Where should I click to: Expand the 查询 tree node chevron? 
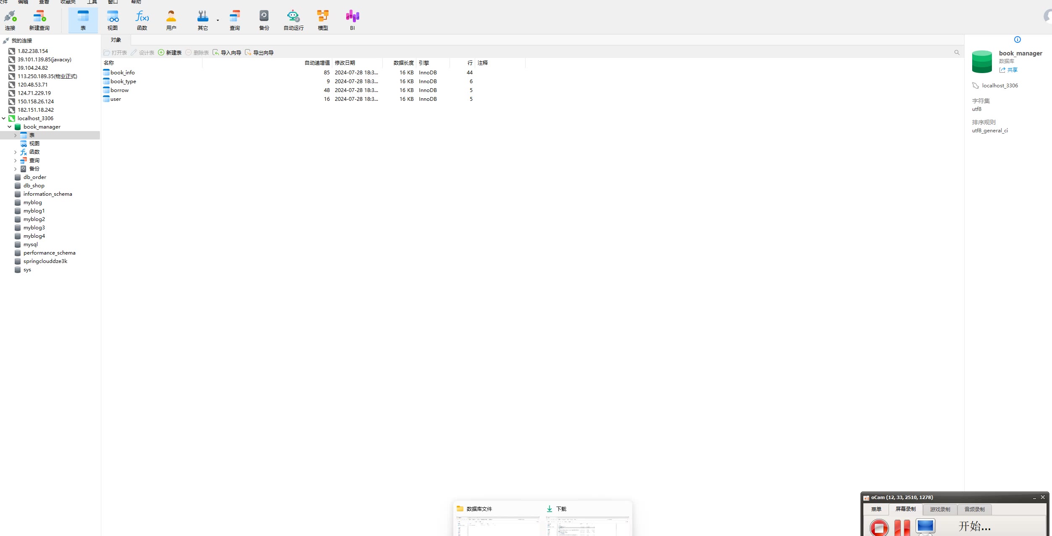coord(16,160)
